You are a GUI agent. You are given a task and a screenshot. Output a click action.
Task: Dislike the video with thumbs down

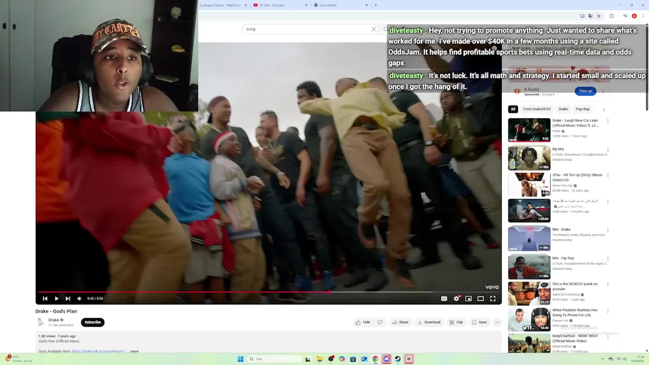tap(379, 322)
